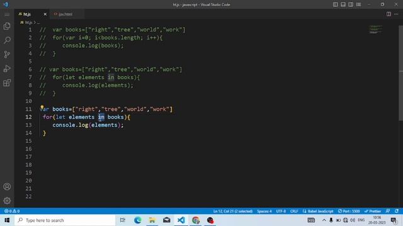Click the commented books array line 6

tap(111, 69)
